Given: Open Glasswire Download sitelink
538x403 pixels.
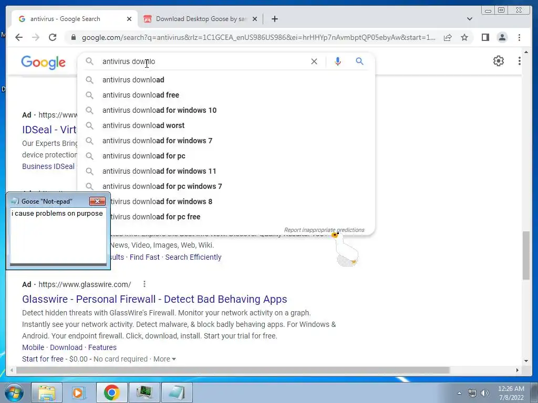Looking at the screenshot, I should (66, 347).
